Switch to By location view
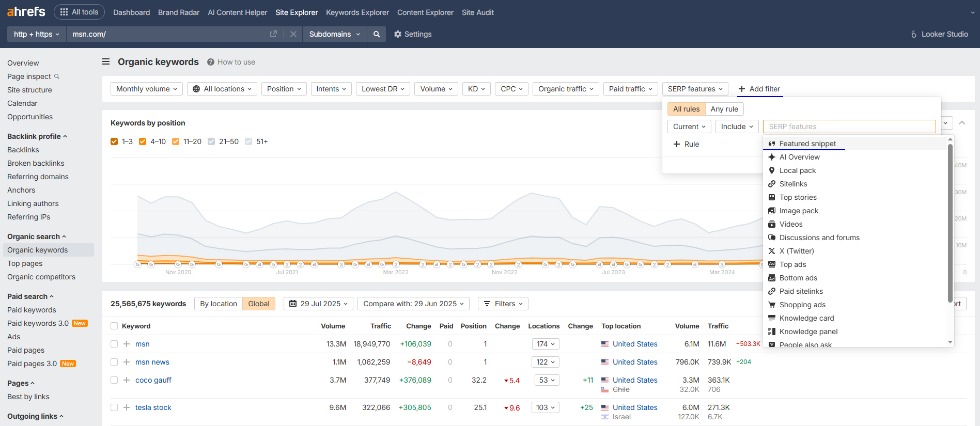Viewport: 980px width, 426px height. click(x=219, y=304)
